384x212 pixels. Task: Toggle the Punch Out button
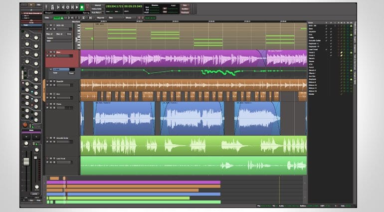tap(165, 12)
